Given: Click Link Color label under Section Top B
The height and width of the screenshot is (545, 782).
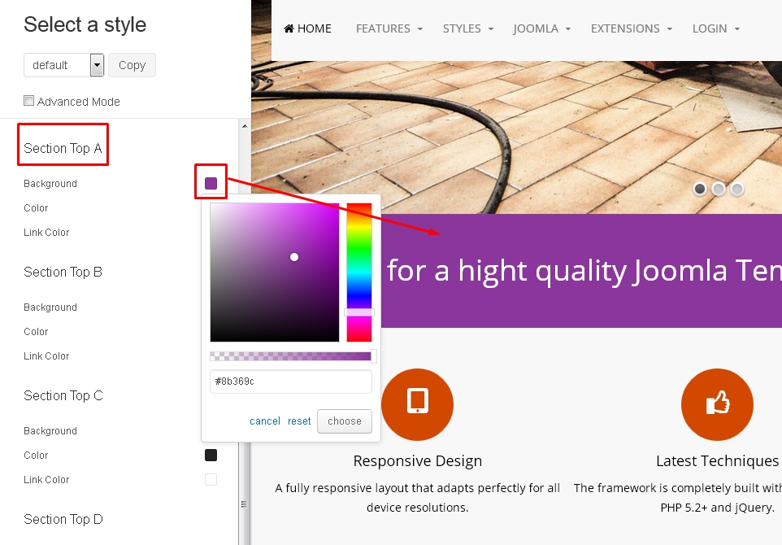Looking at the screenshot, I should click(x=46, y=356).
